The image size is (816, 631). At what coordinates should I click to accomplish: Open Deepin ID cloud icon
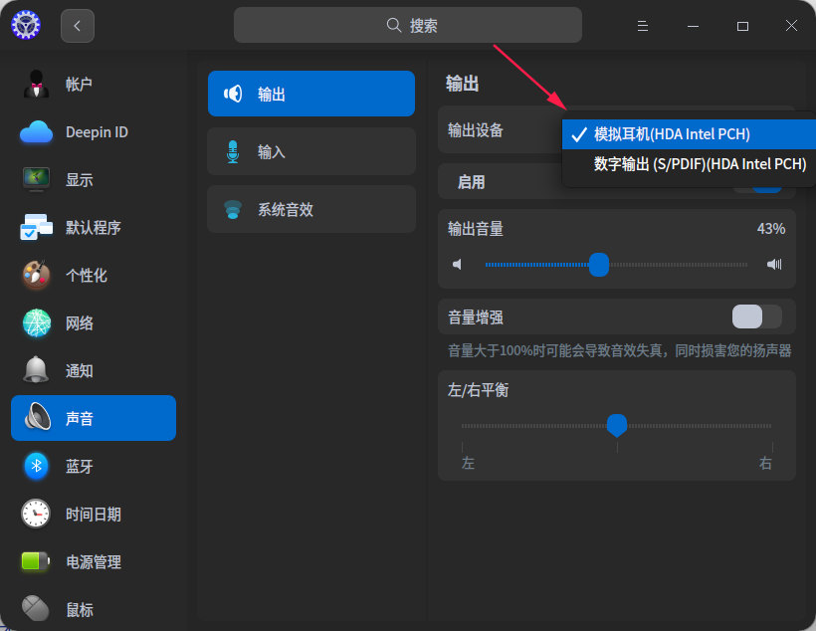[x=37, y=131]
